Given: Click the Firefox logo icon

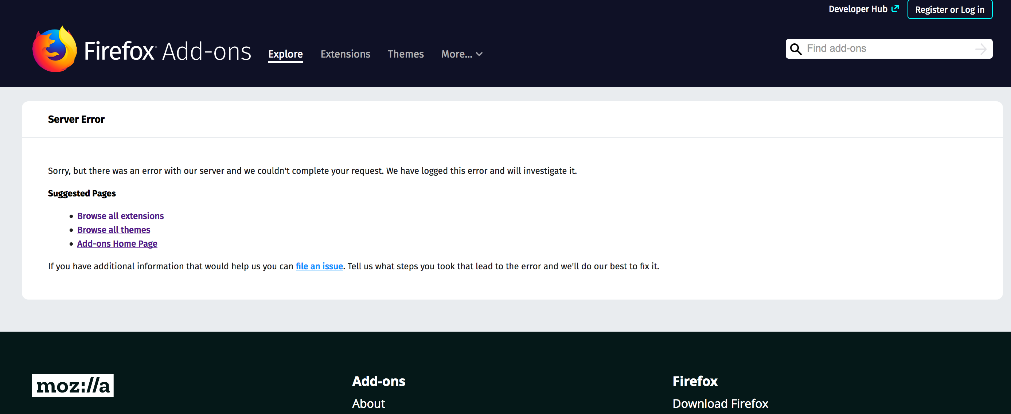Looking at the screenshot, I should click(55, 50).
